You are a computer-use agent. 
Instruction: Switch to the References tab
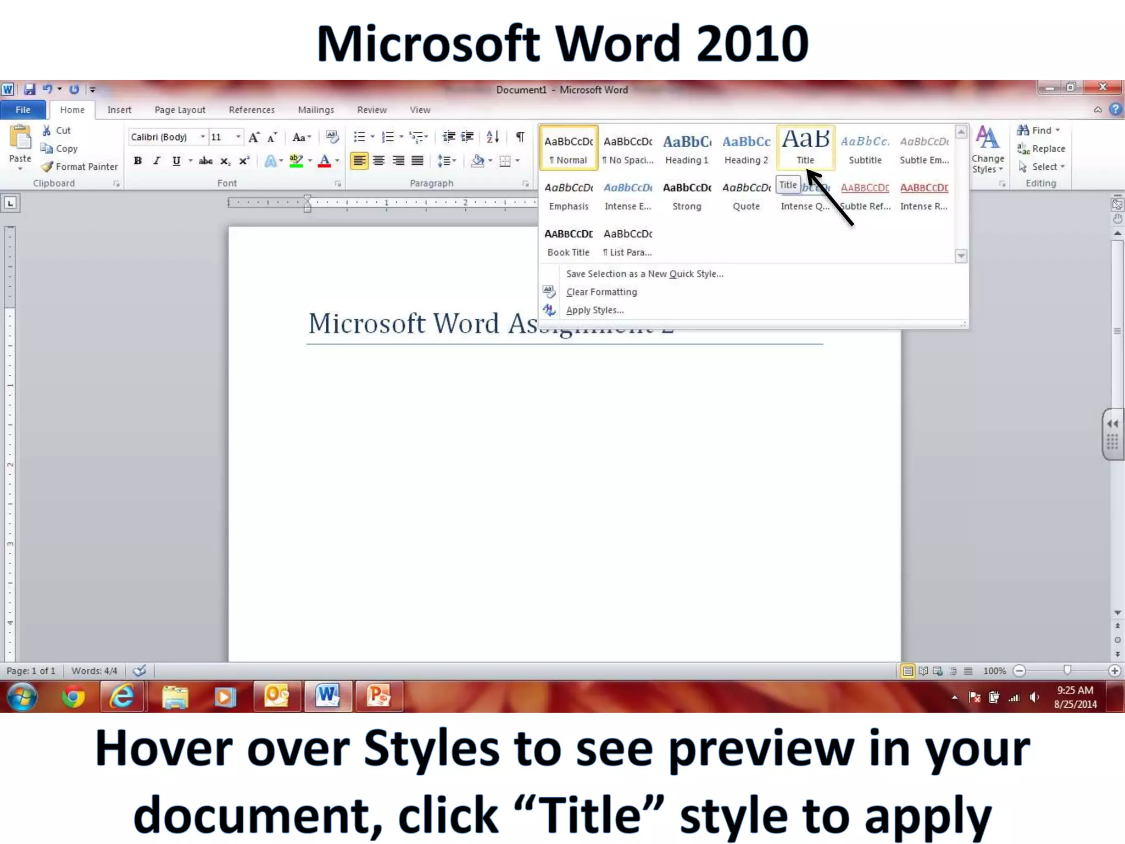pos(252,110)
